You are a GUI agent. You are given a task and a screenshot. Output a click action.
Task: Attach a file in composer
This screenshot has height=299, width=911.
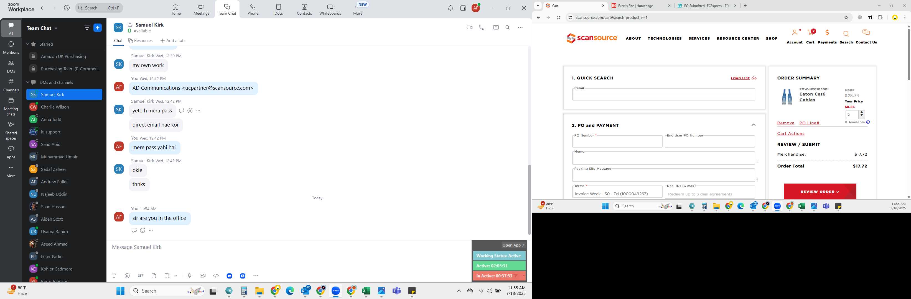click(154, 276)
